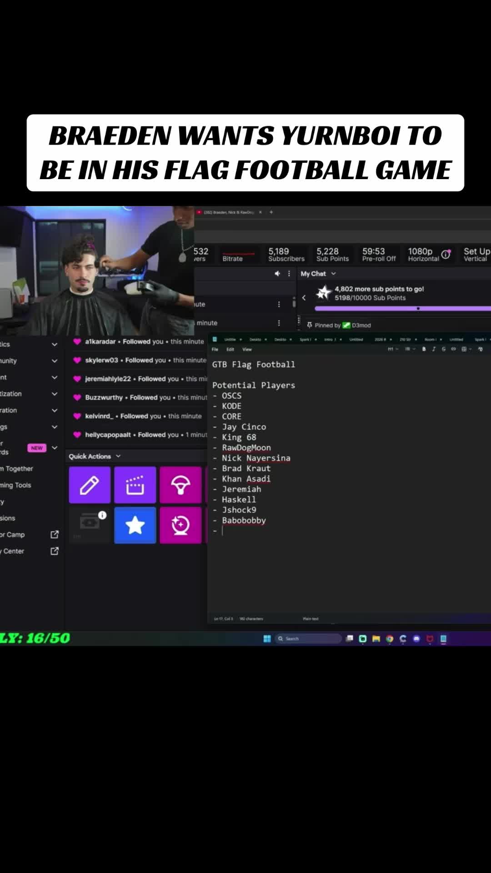
Task: Click the 'Babobobby' line in Notepad
Action: [x=244, y=520]
